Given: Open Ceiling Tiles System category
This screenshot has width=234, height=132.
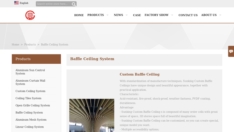Looking at the screenshot, I should click(28, 98).
